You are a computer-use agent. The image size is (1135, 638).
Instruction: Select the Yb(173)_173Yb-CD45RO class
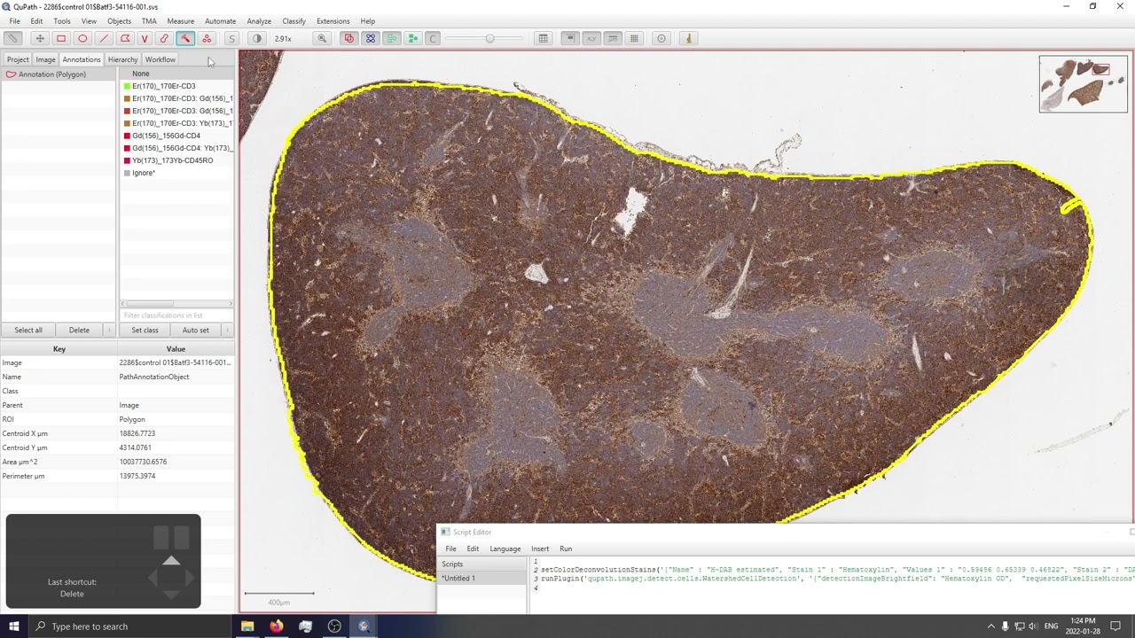click(177, 160)
